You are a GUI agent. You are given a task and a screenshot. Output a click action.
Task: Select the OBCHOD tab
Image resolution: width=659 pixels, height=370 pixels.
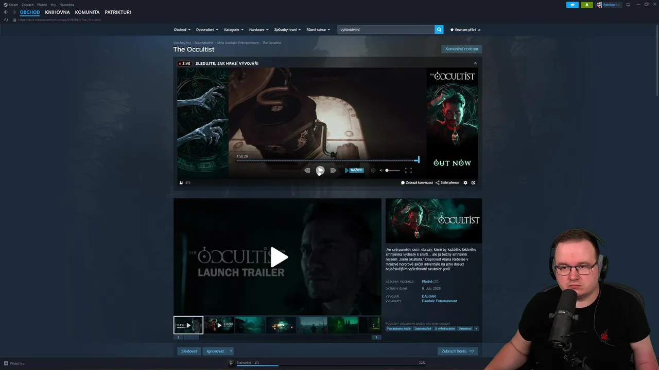coord(30,12)
